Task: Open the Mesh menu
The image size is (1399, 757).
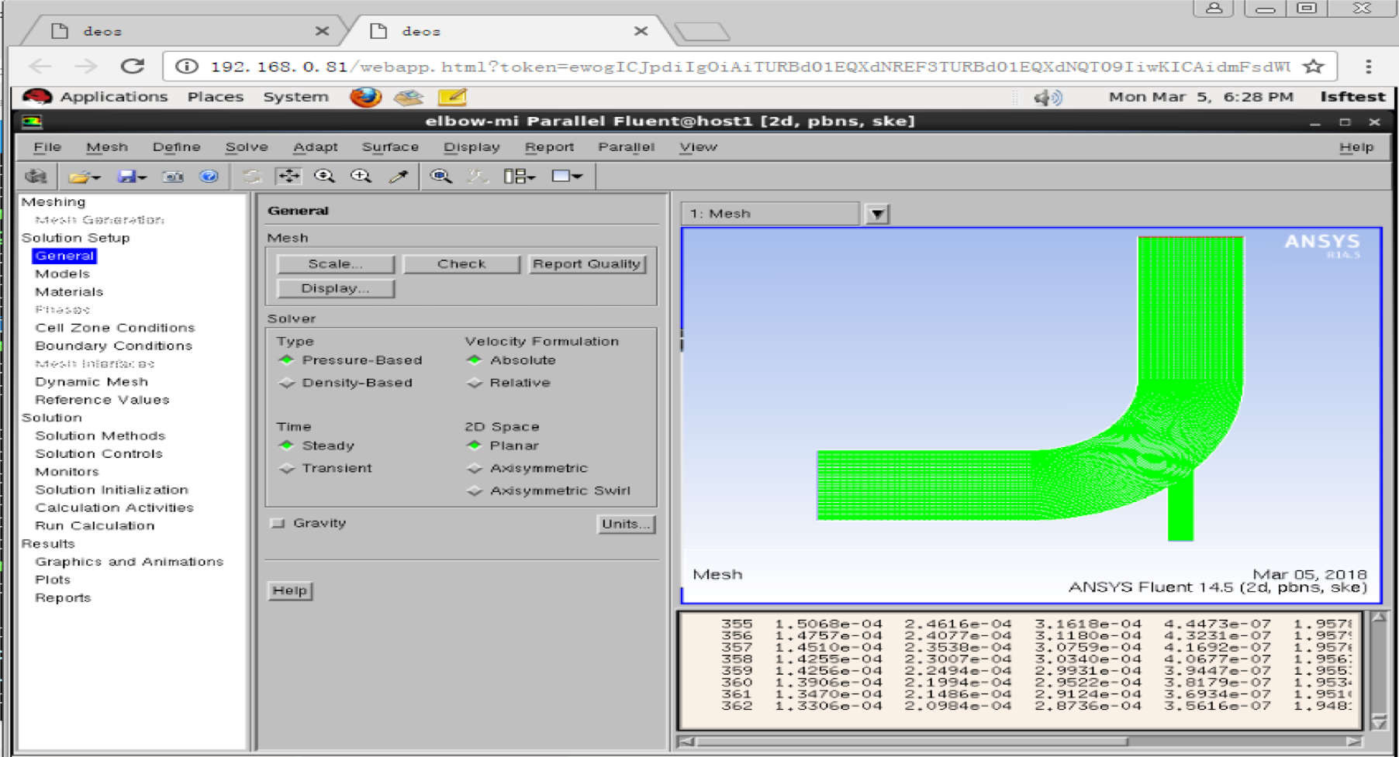Action: point(107,146)
